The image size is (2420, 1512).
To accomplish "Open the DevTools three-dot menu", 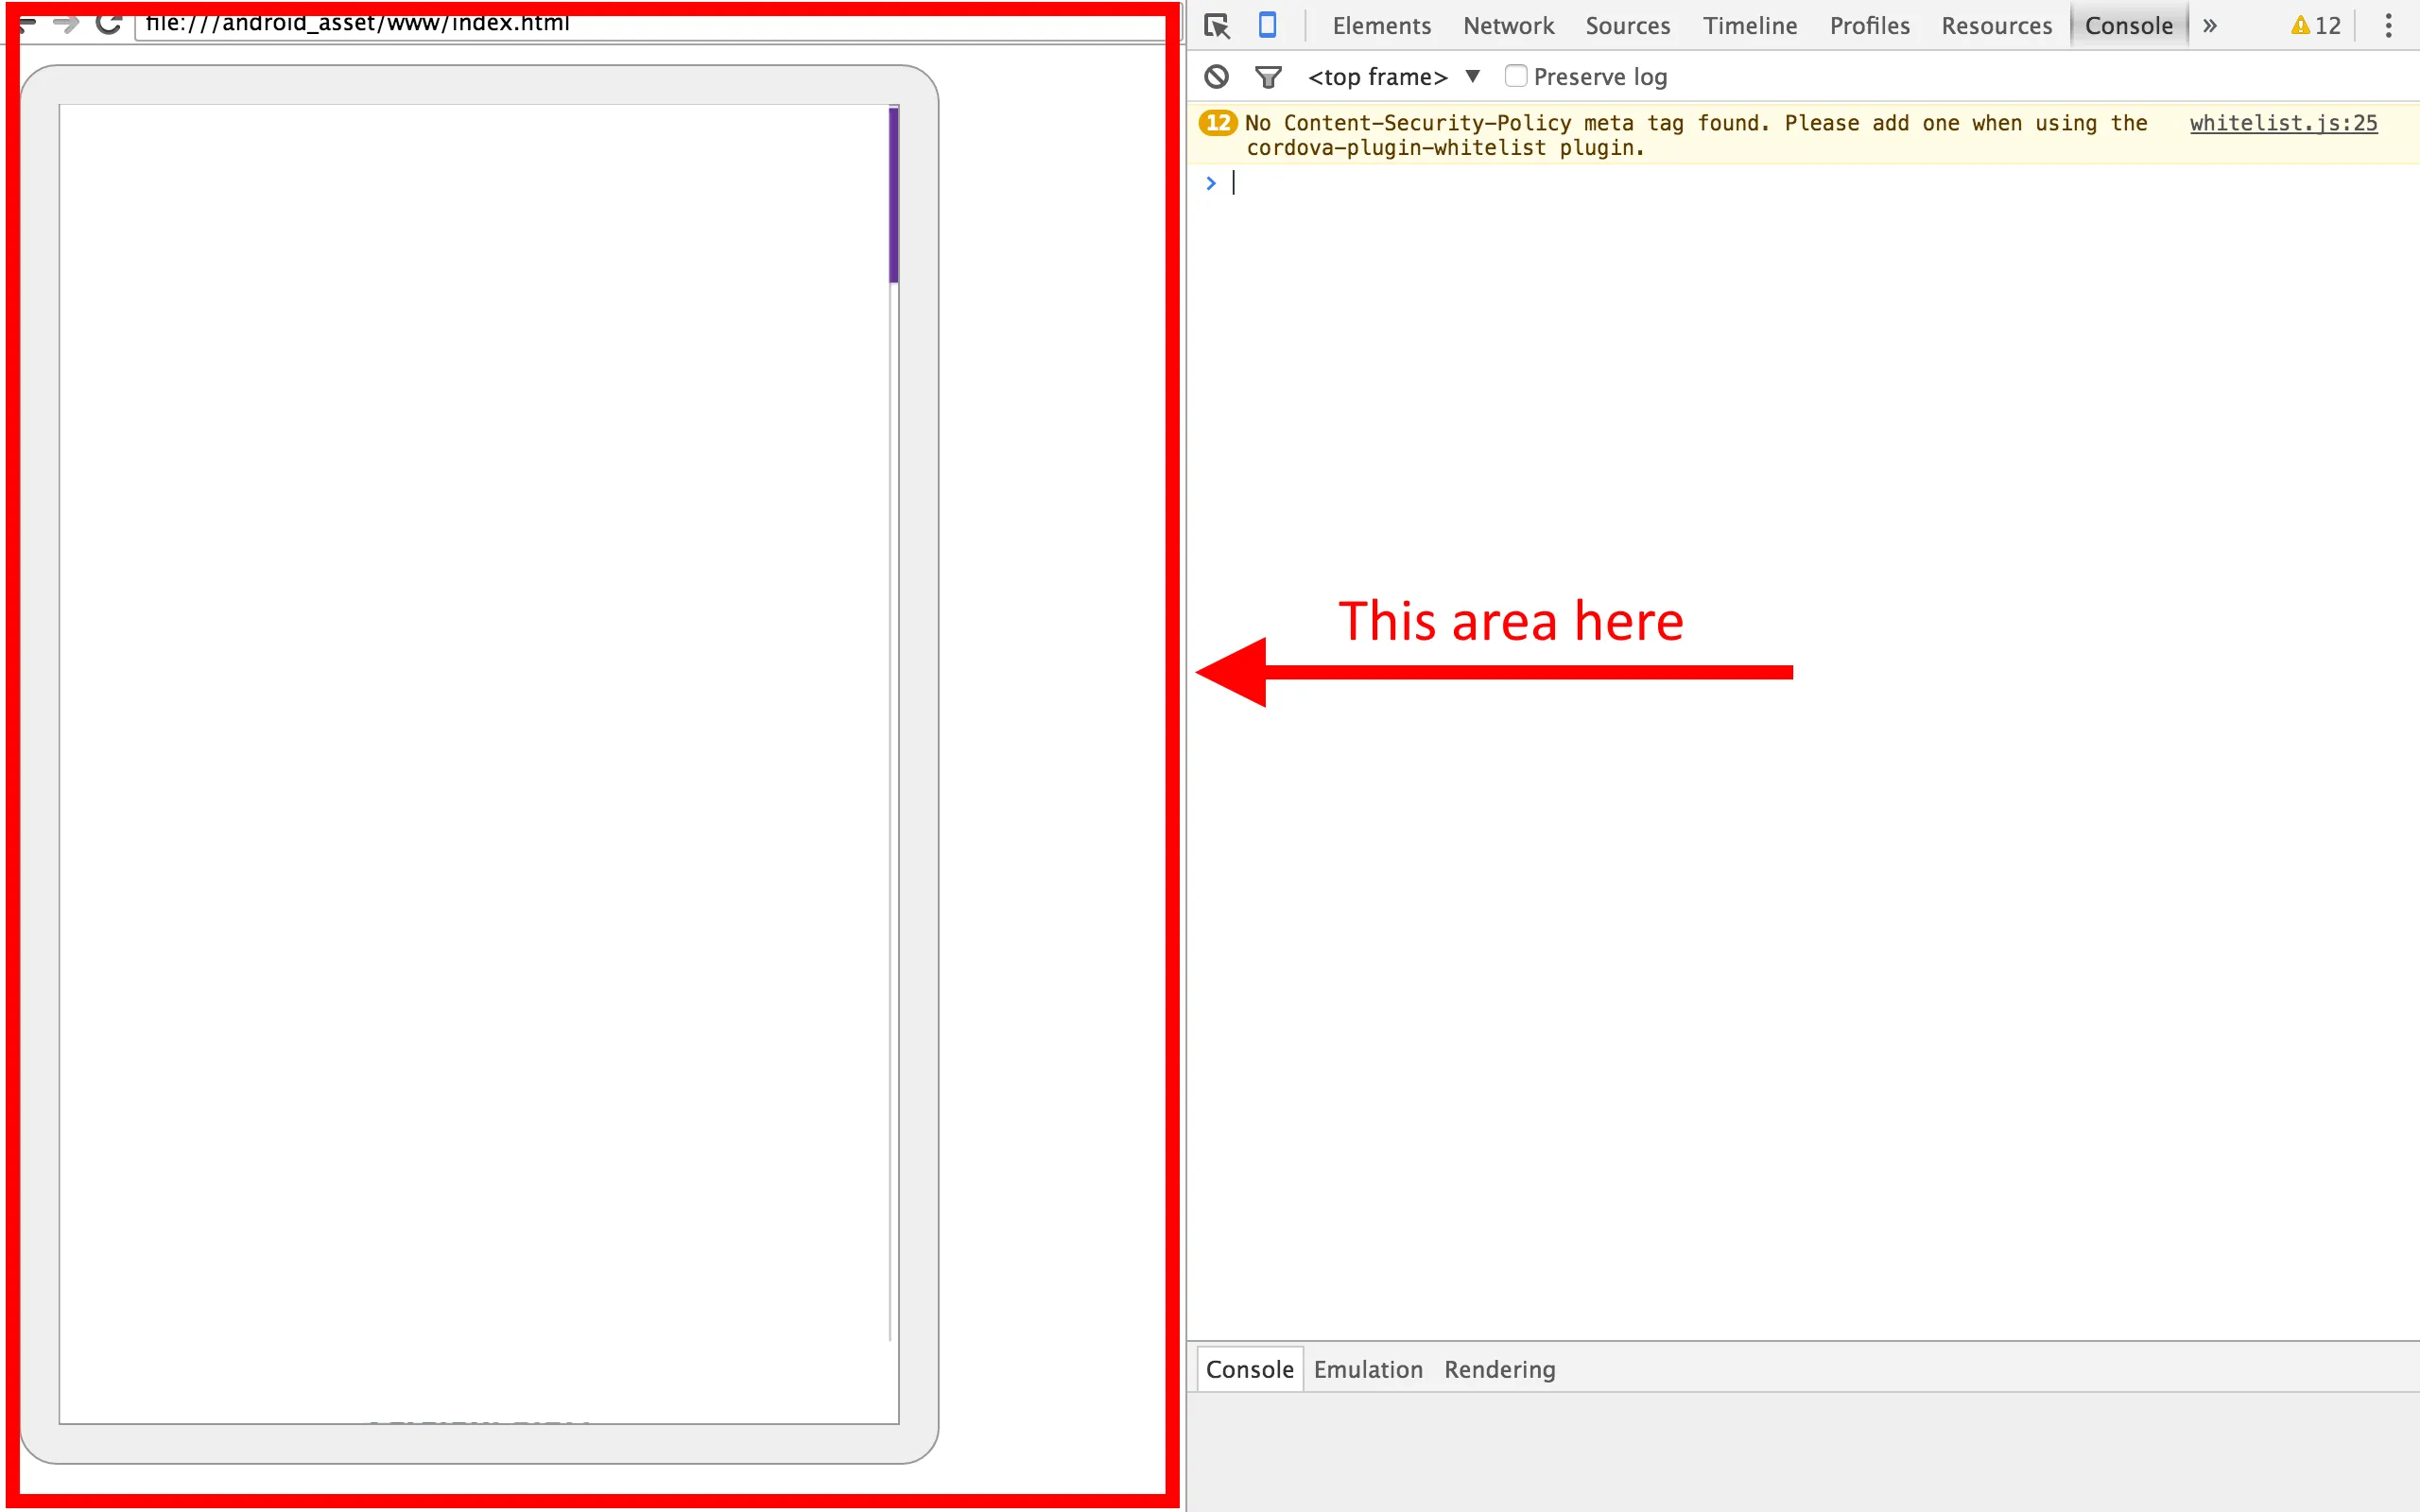I will [x=2388, y=25].
